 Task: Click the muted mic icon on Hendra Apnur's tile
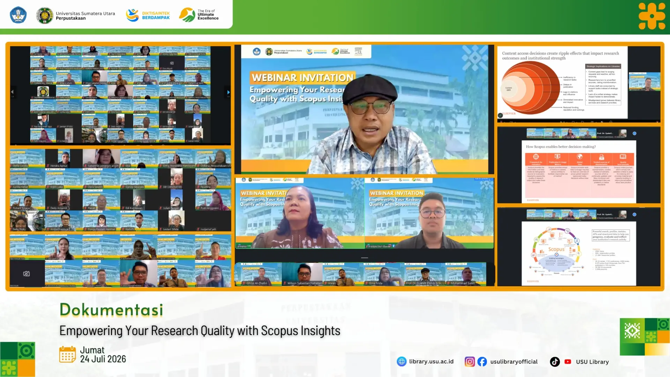point(49,166)
